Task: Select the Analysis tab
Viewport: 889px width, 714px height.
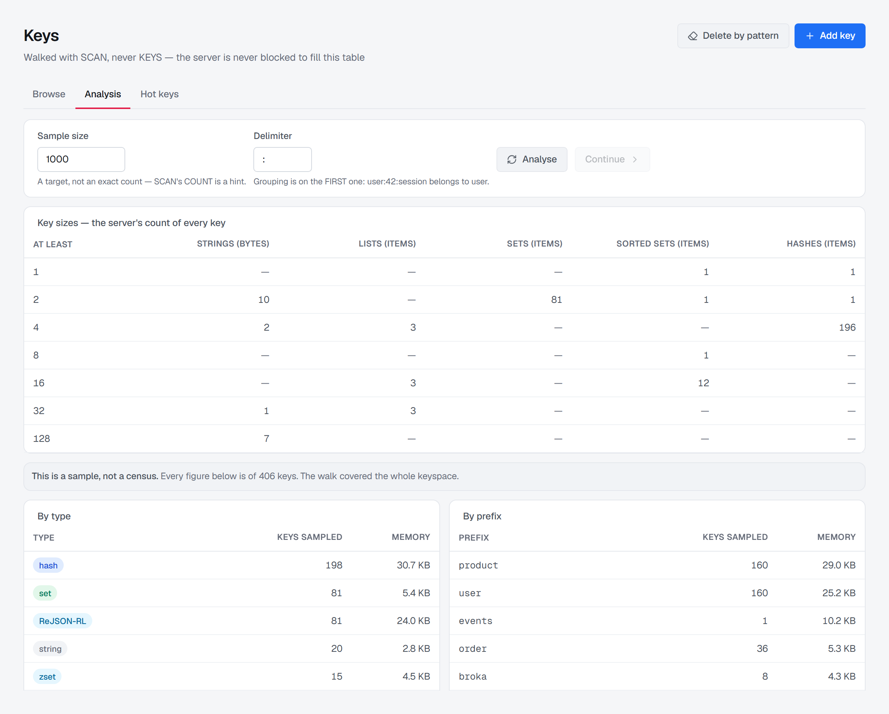Action: click(103, 94)
